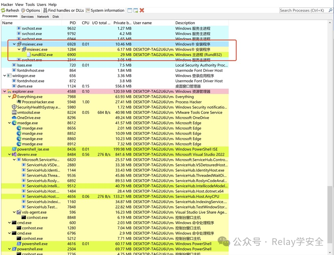Open the Hacker menu
Screen dimensions: 334x255
pos(7,4)
